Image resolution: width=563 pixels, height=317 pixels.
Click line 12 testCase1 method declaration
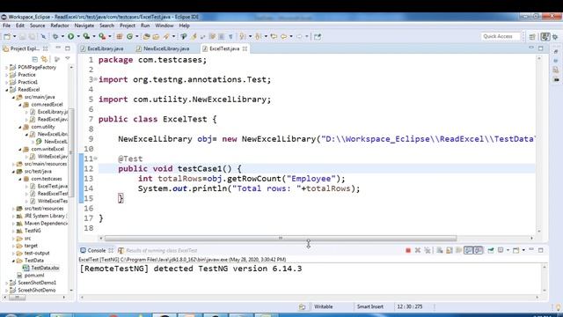coord(179,168)
